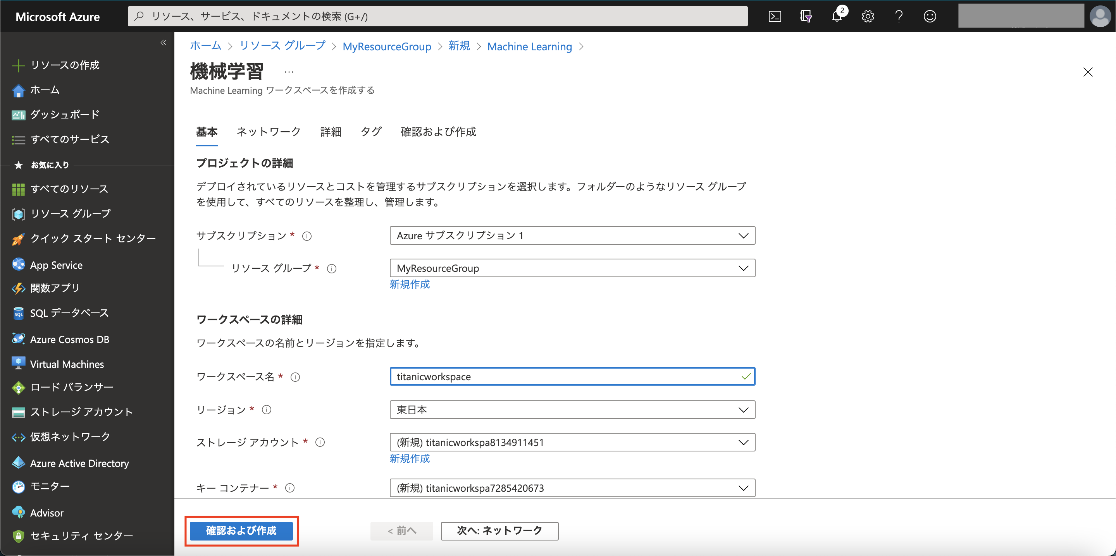Open the portal settings gear
Image resolution: width=1116 pixels, height=556 pixels.
868,16
